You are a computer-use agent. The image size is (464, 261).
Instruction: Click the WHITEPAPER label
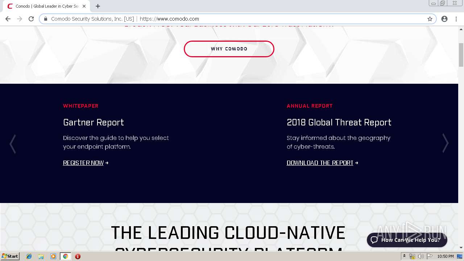pyautogui.click(x=81, y=106)
